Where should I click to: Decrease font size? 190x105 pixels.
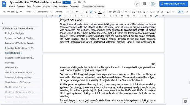point(72,12)
